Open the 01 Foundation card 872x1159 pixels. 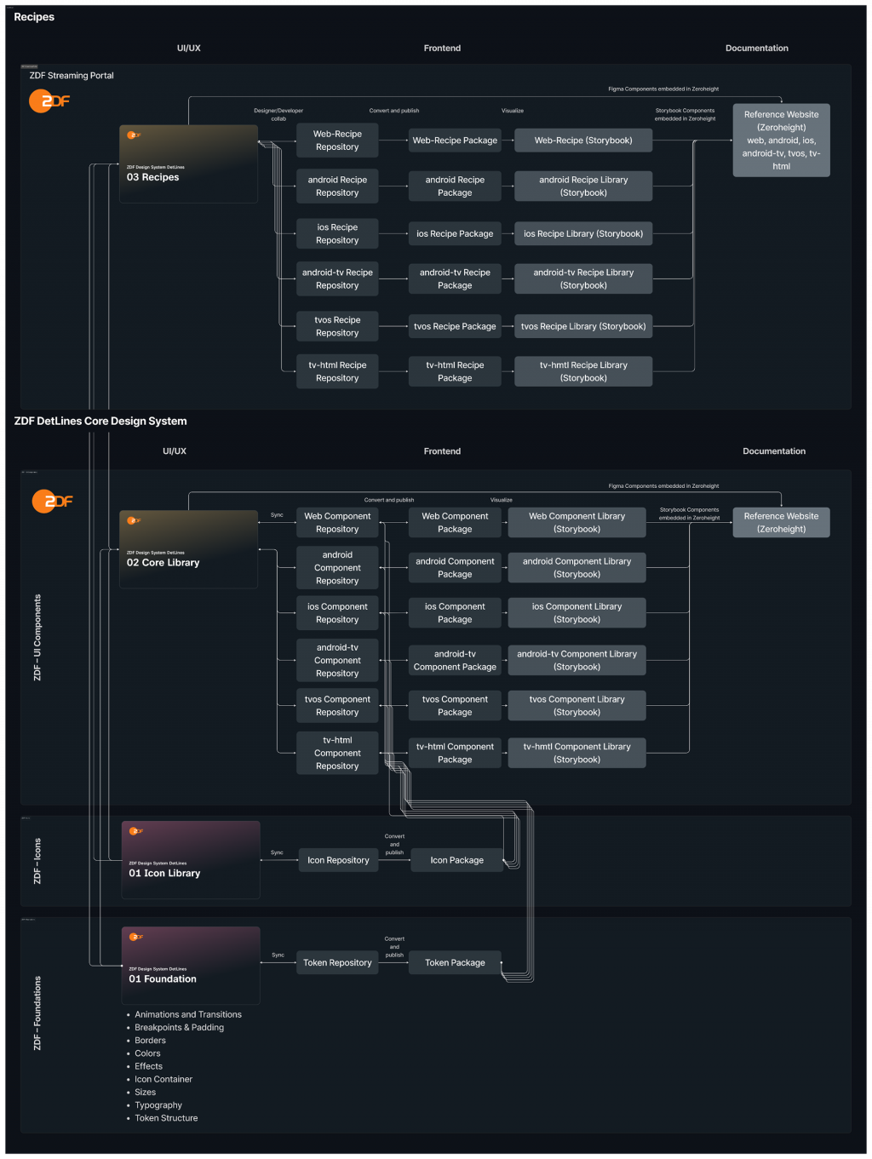point(191,965)
